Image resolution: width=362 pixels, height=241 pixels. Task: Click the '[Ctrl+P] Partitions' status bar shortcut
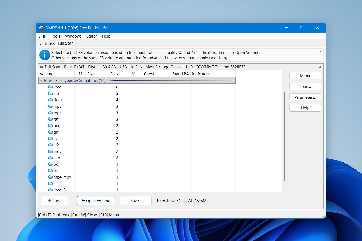coord(53,215)
